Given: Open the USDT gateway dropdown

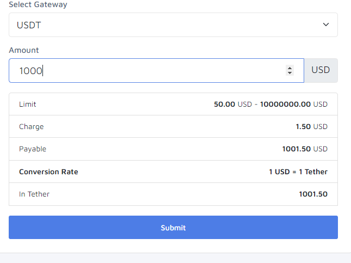Looking at the screenshot, I should pos(173,25).
